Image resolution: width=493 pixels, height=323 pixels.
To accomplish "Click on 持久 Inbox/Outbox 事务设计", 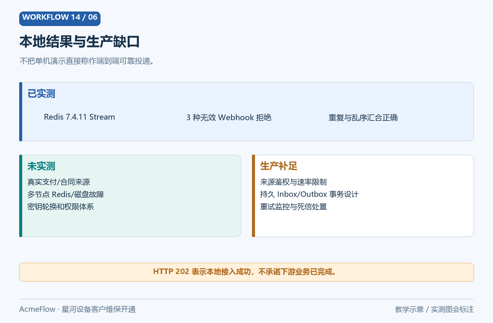I will point(309,194).
